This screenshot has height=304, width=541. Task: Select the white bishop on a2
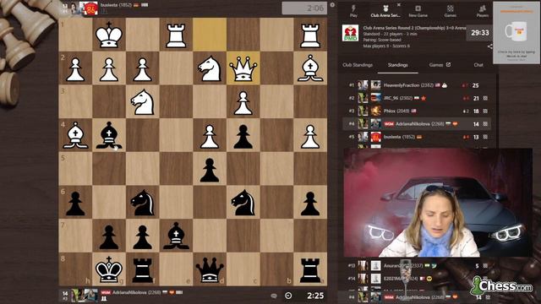point(310,68)
